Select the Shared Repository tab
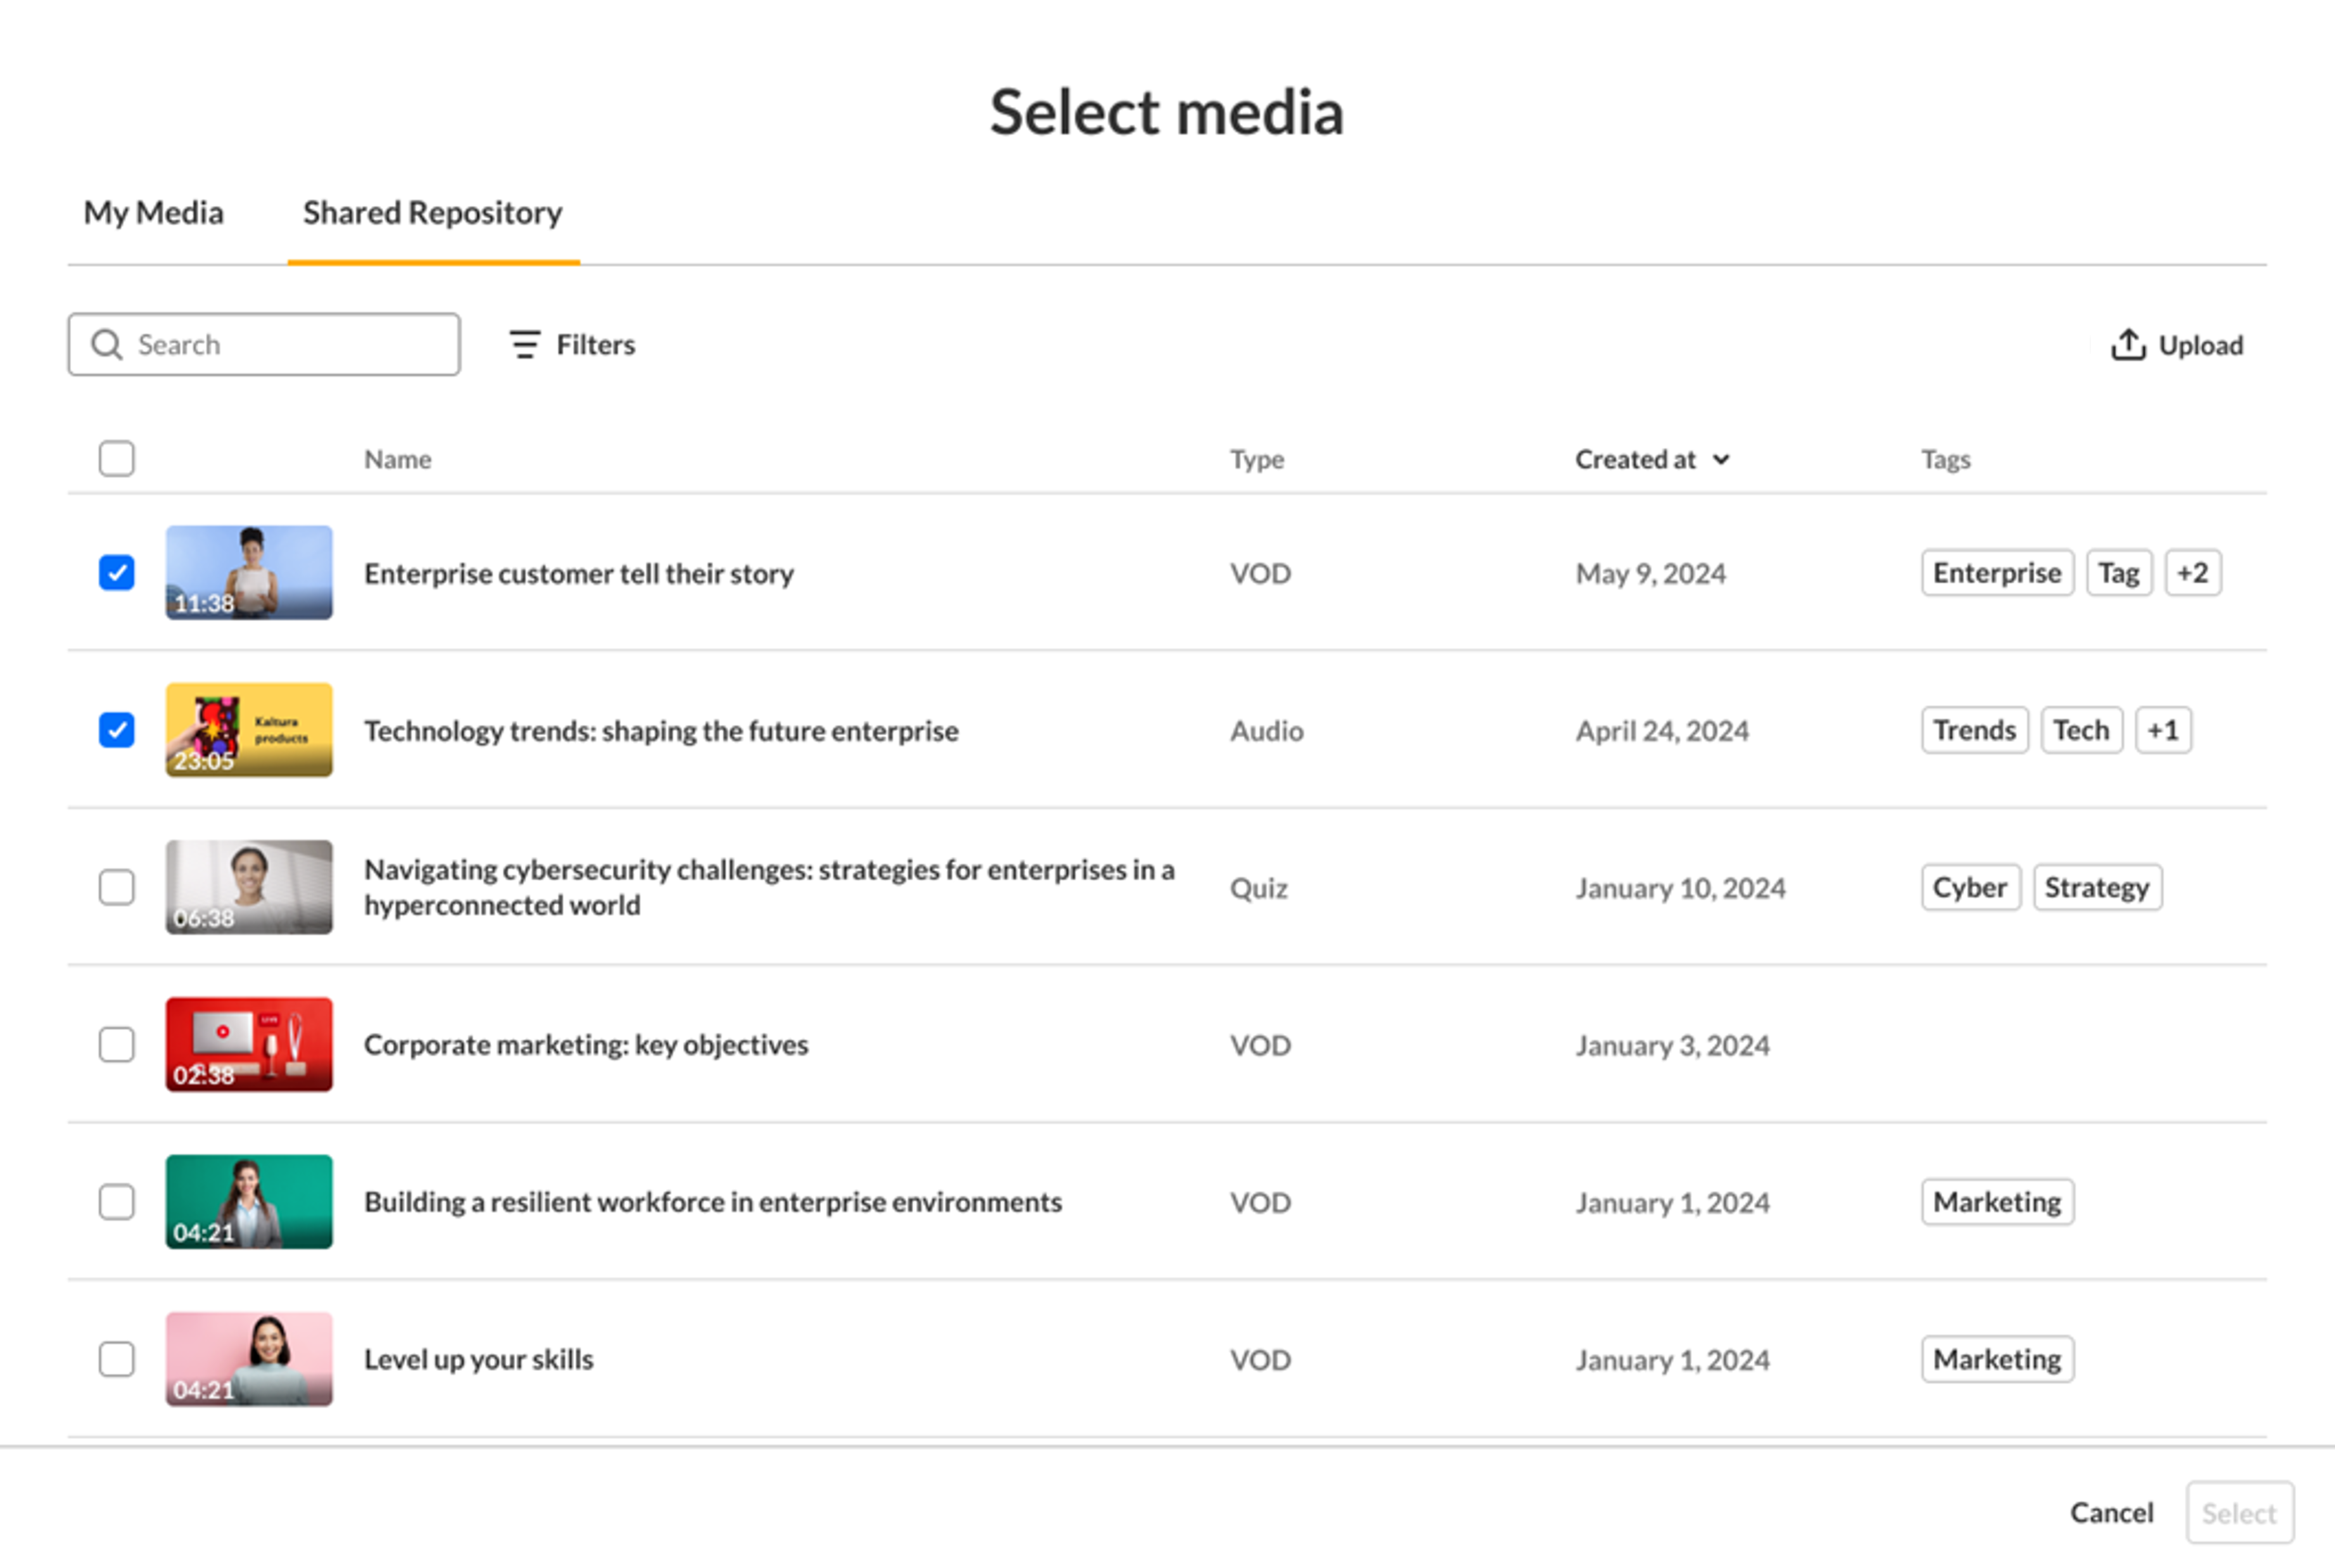 coord(432,213)
